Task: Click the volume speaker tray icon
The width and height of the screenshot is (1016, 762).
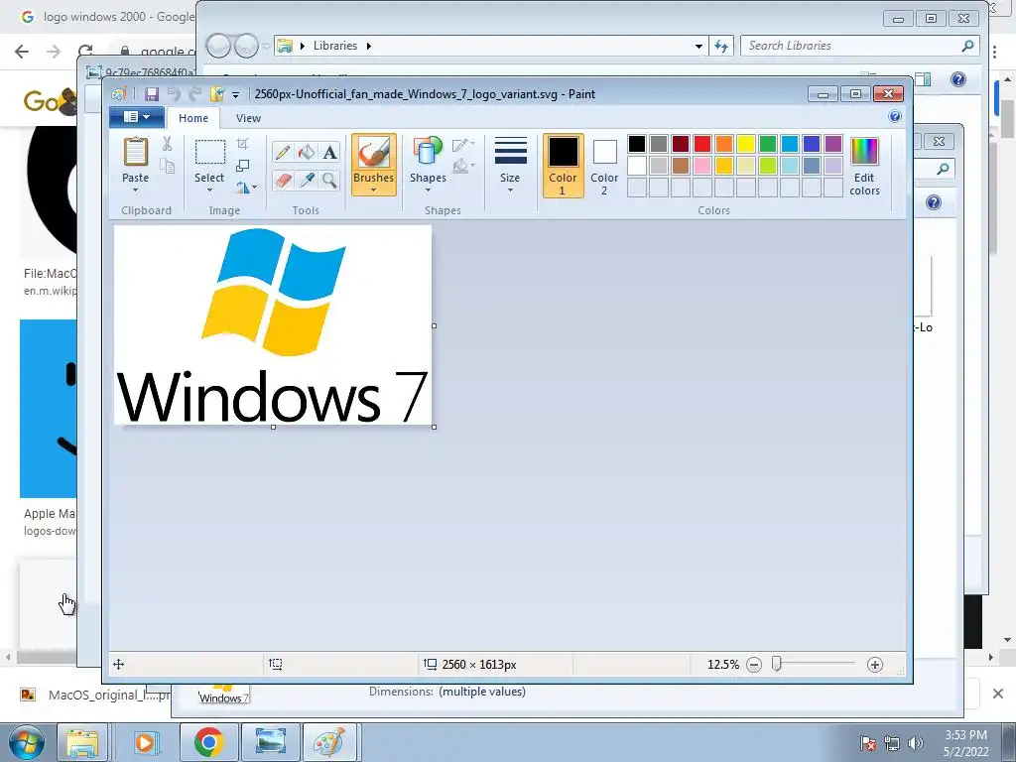Action: pyautogui.click(x=915, y=743)
